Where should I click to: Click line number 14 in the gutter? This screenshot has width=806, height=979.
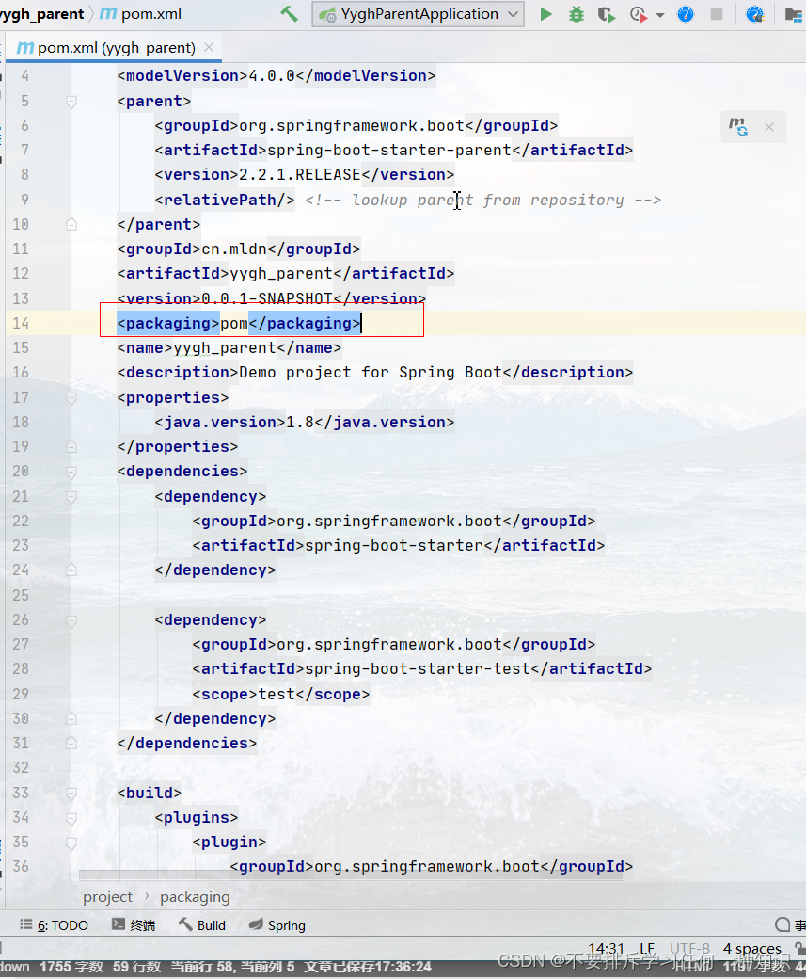pos(21,323)
